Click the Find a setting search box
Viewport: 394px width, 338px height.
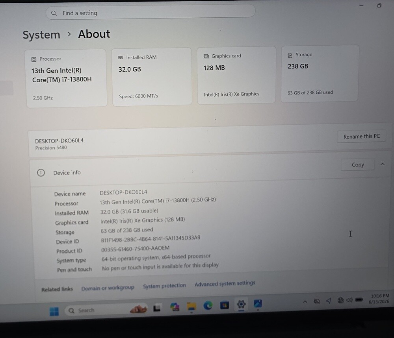151,12
